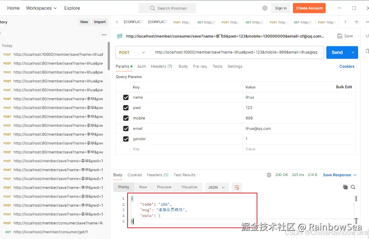Open the tab overflow dots at top right
The image size is (369, 239).
[x=367, y=22]
